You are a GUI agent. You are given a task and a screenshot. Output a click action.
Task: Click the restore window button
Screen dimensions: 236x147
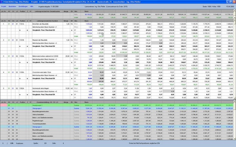(x=230, y=1)
